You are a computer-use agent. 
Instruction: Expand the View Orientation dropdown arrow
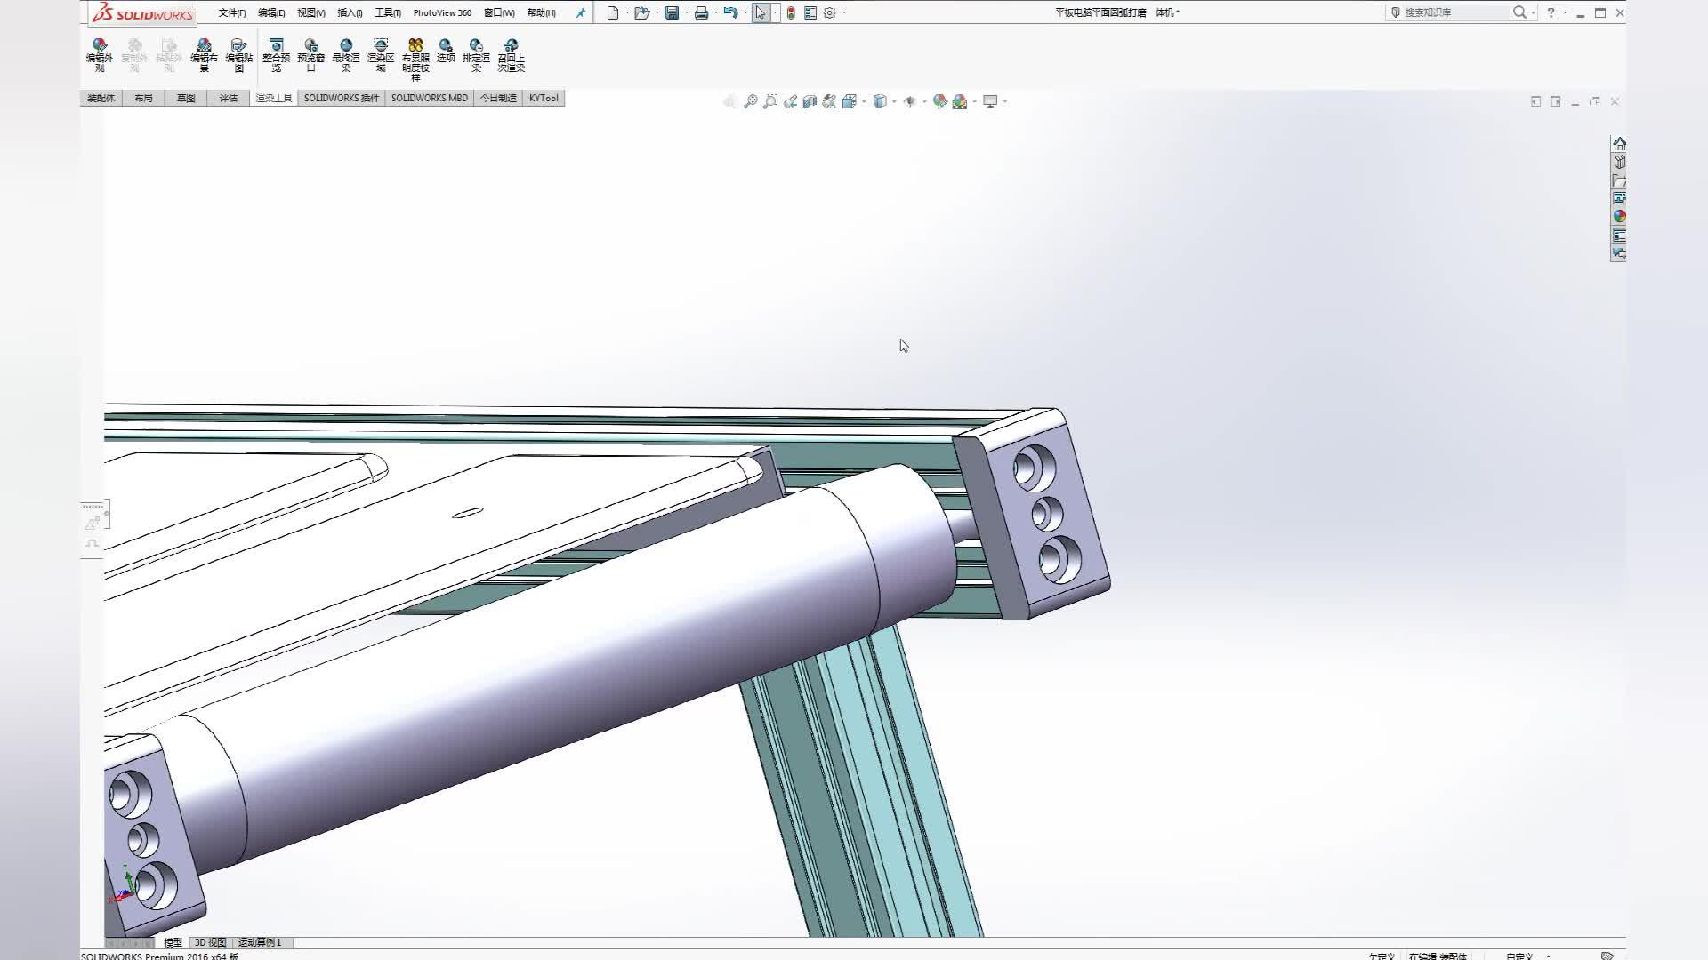[x=864, y=101]
